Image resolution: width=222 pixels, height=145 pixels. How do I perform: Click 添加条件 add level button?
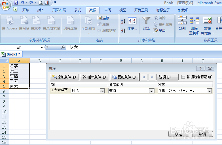coord(64,77)
